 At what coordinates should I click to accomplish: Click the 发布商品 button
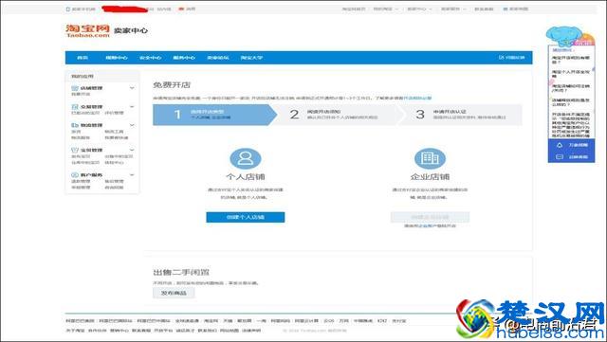(174, 293)
